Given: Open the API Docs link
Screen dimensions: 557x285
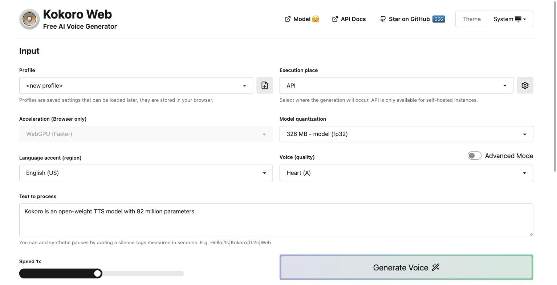Looking at the screenshot, I should [x=349, y=19].
